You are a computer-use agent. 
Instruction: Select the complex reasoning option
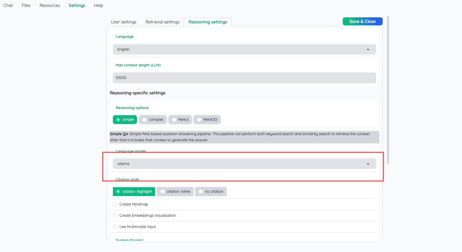tap(153, 120)
